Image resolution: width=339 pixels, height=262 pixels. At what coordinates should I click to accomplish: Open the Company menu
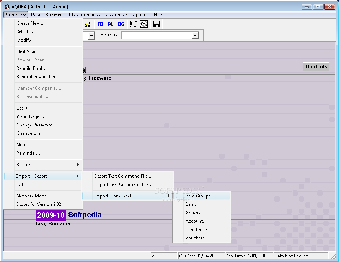tap(16, 15)
